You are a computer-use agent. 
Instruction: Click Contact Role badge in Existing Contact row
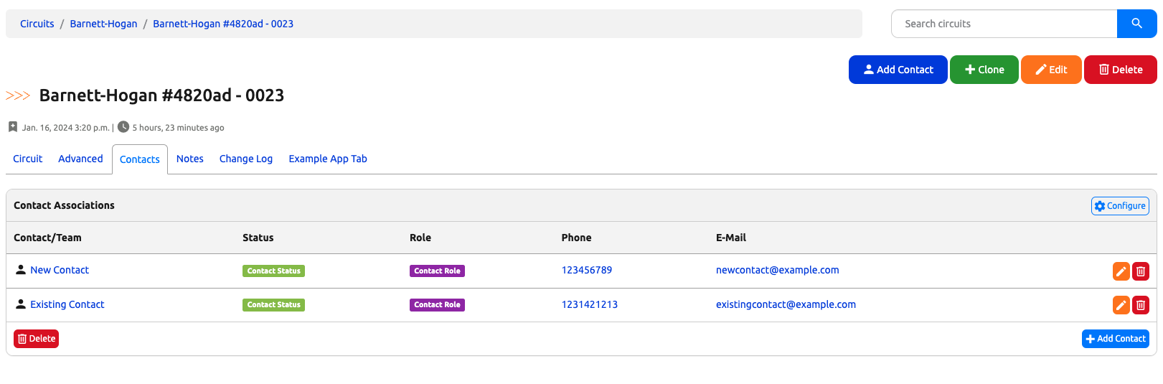pyautogui.click(x=437, y=305)
